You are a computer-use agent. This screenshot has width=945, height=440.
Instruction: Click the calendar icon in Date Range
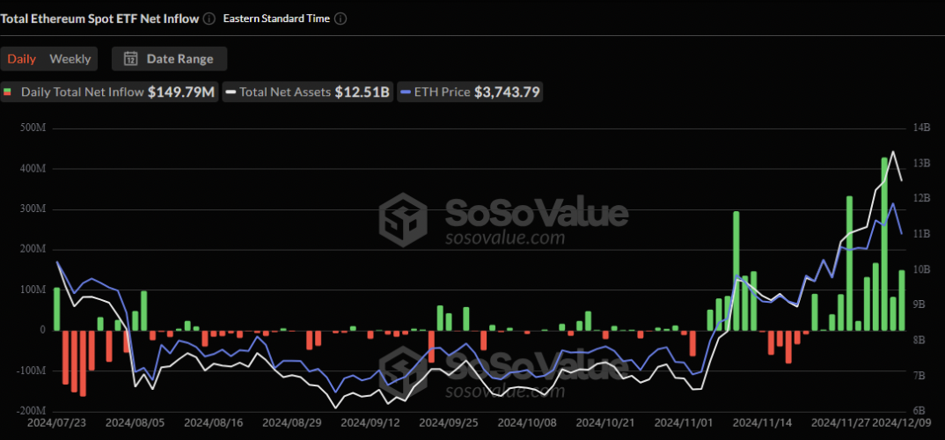pos(131,59)
